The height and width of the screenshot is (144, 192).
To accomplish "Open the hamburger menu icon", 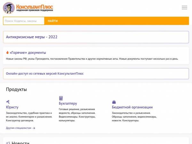I will 184,7.
